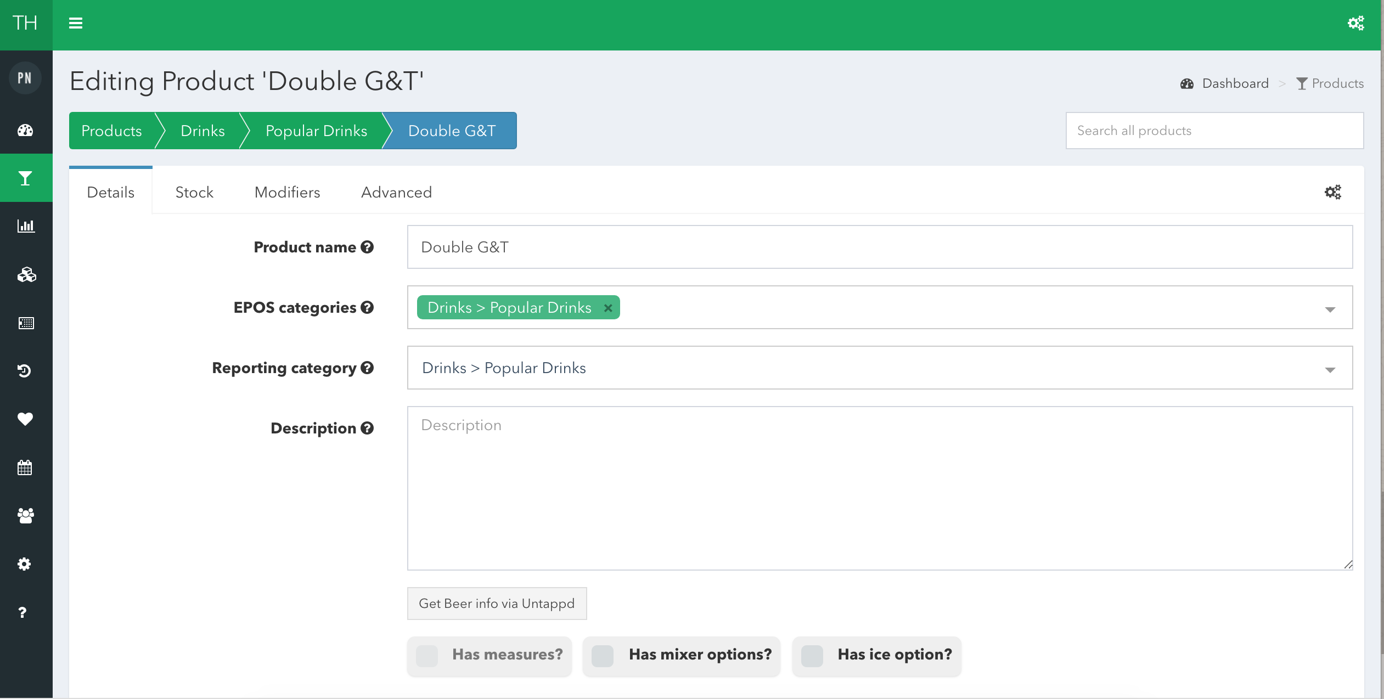Click the bar chart reports sidebar icon
Image resolution: width=1384 pixels, height=699 pixels.
tap(25, 226)
